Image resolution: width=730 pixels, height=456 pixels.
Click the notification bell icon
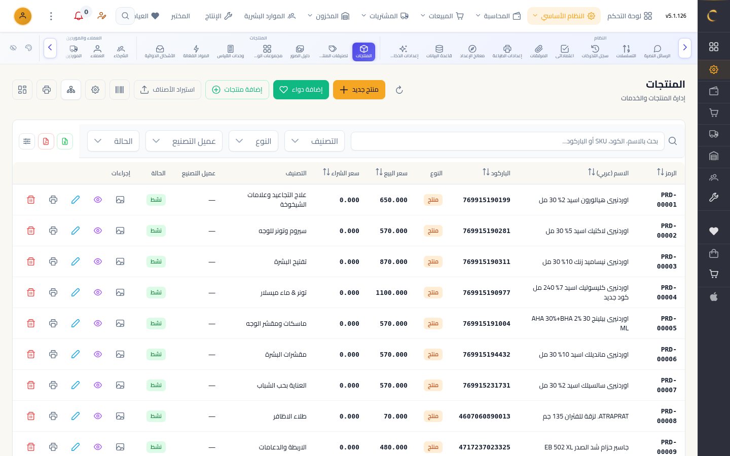pos(79,16)
